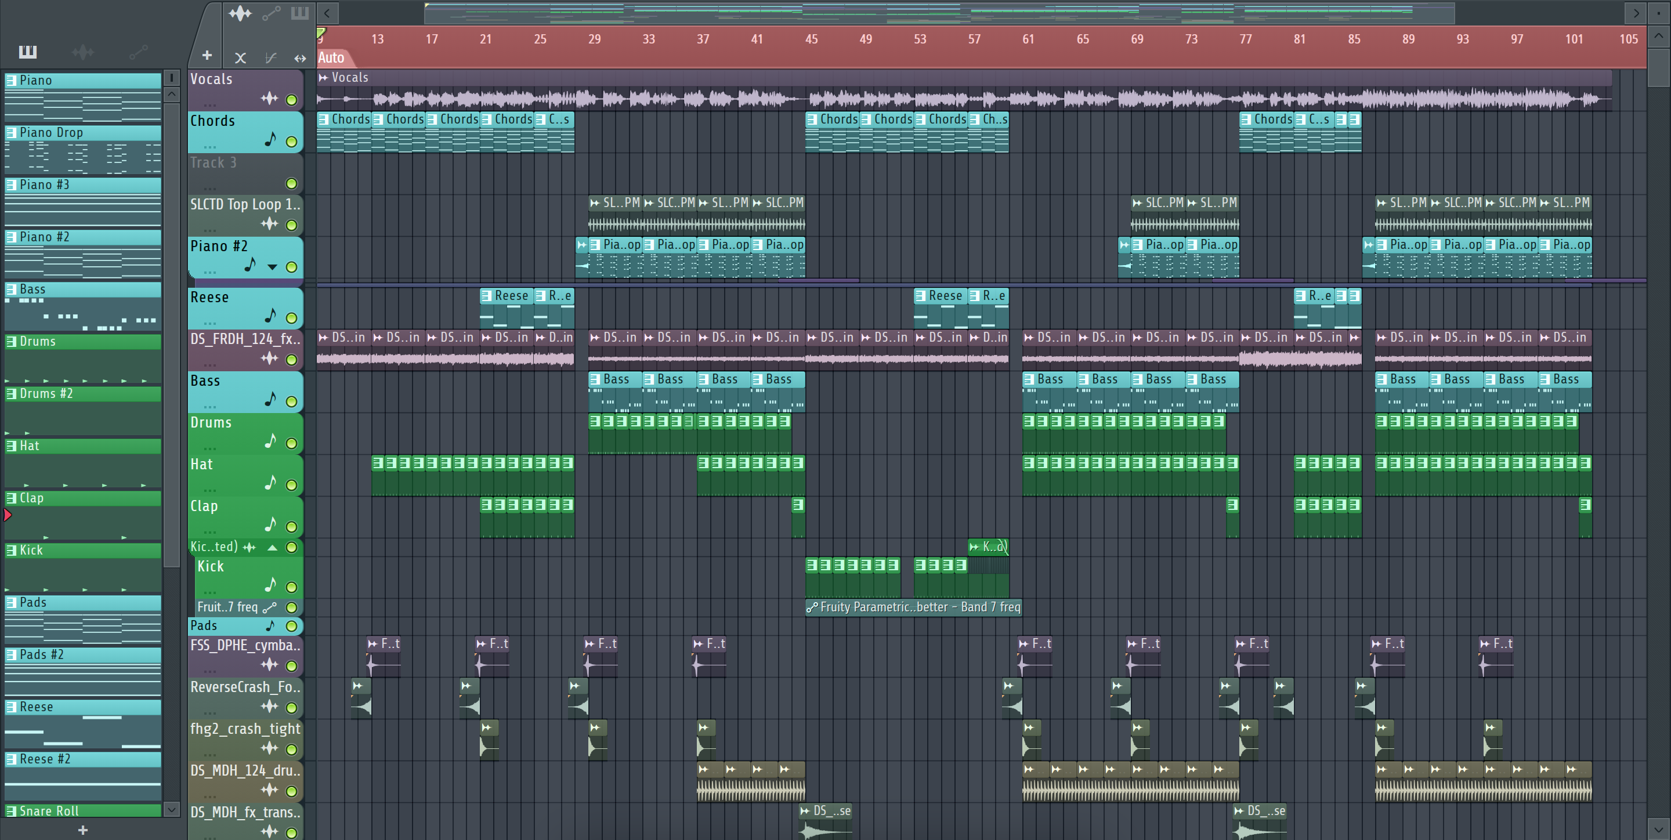
Task: Click picker list scroll up arrow
Action: (x=171, y=95)
